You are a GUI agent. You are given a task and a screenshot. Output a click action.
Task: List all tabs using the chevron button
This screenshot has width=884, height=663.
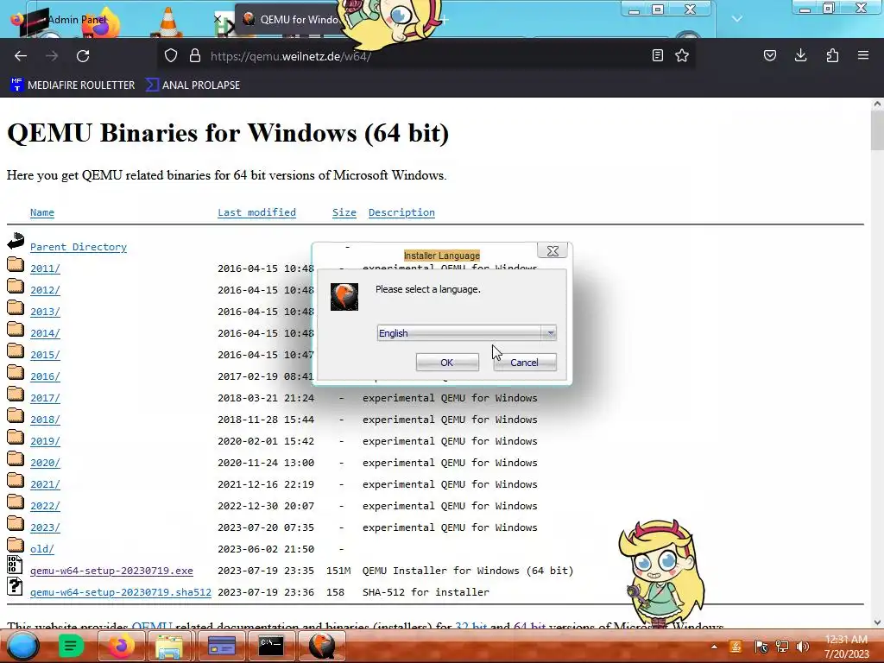pos(737,19)
